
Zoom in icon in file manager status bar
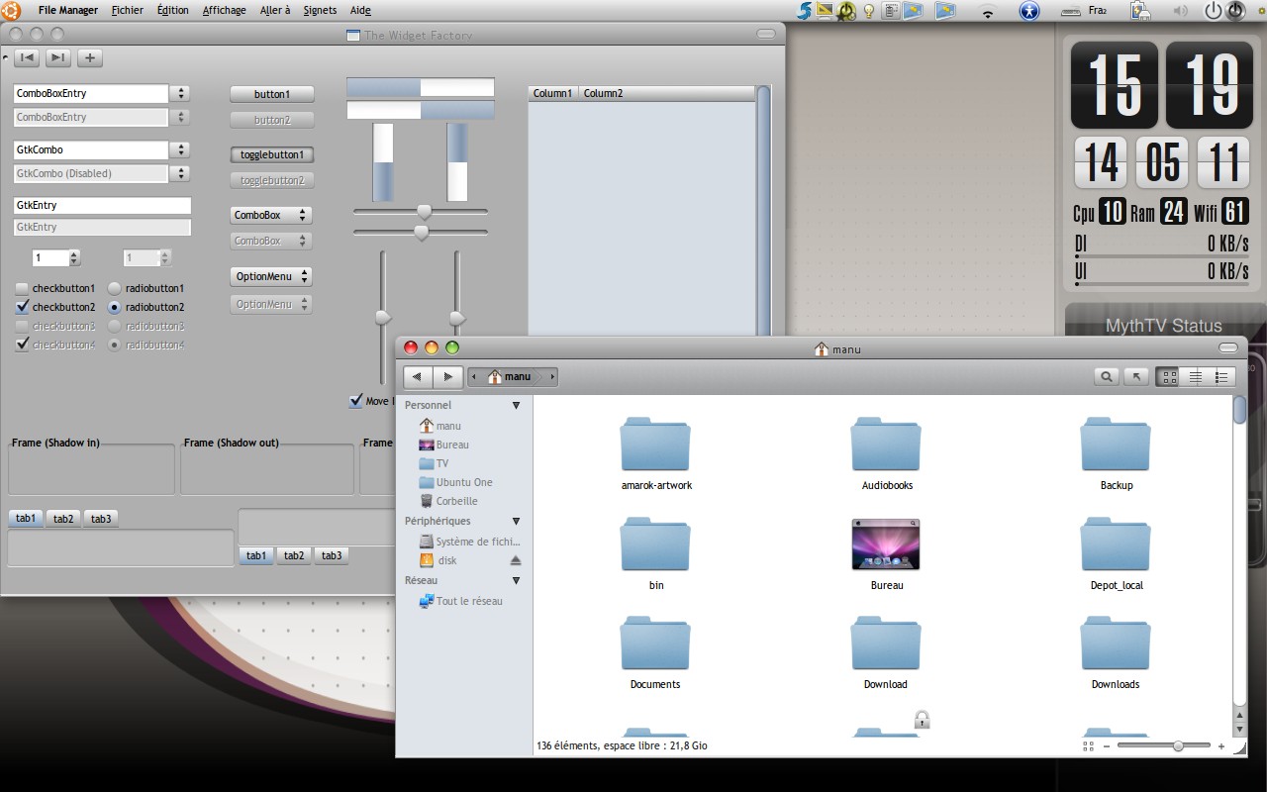pos(1221,746)
